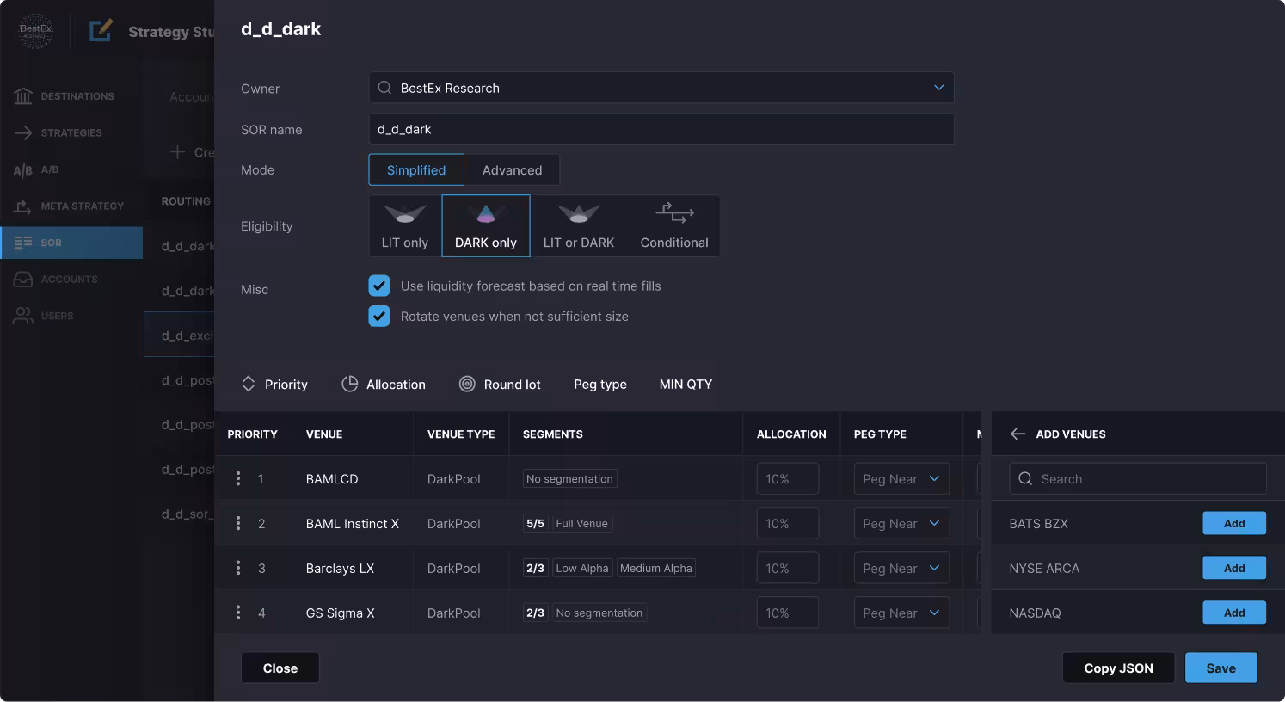Edit the SOR name field
Image resolution: width=1285 pixels, height=702 pixels.
click(x=661, y=129)
